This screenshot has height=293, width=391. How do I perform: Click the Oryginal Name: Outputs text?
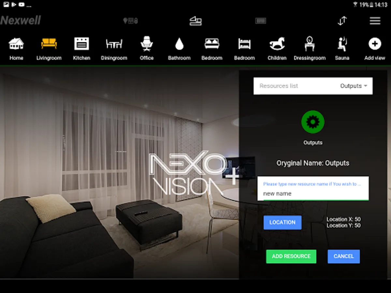pos(313,163)
